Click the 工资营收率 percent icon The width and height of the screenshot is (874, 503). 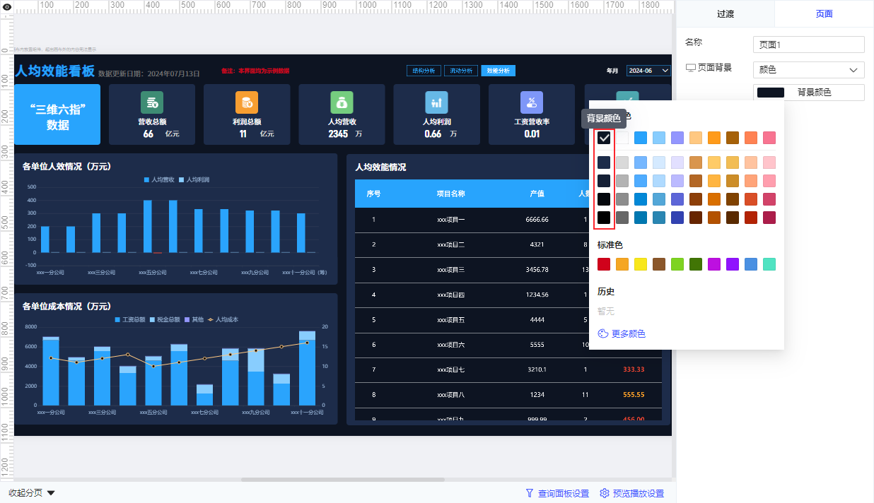531,102
